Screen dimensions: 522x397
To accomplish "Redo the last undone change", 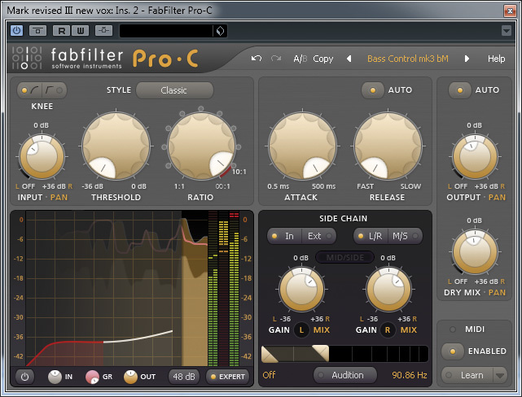I will tap(276, 59).
